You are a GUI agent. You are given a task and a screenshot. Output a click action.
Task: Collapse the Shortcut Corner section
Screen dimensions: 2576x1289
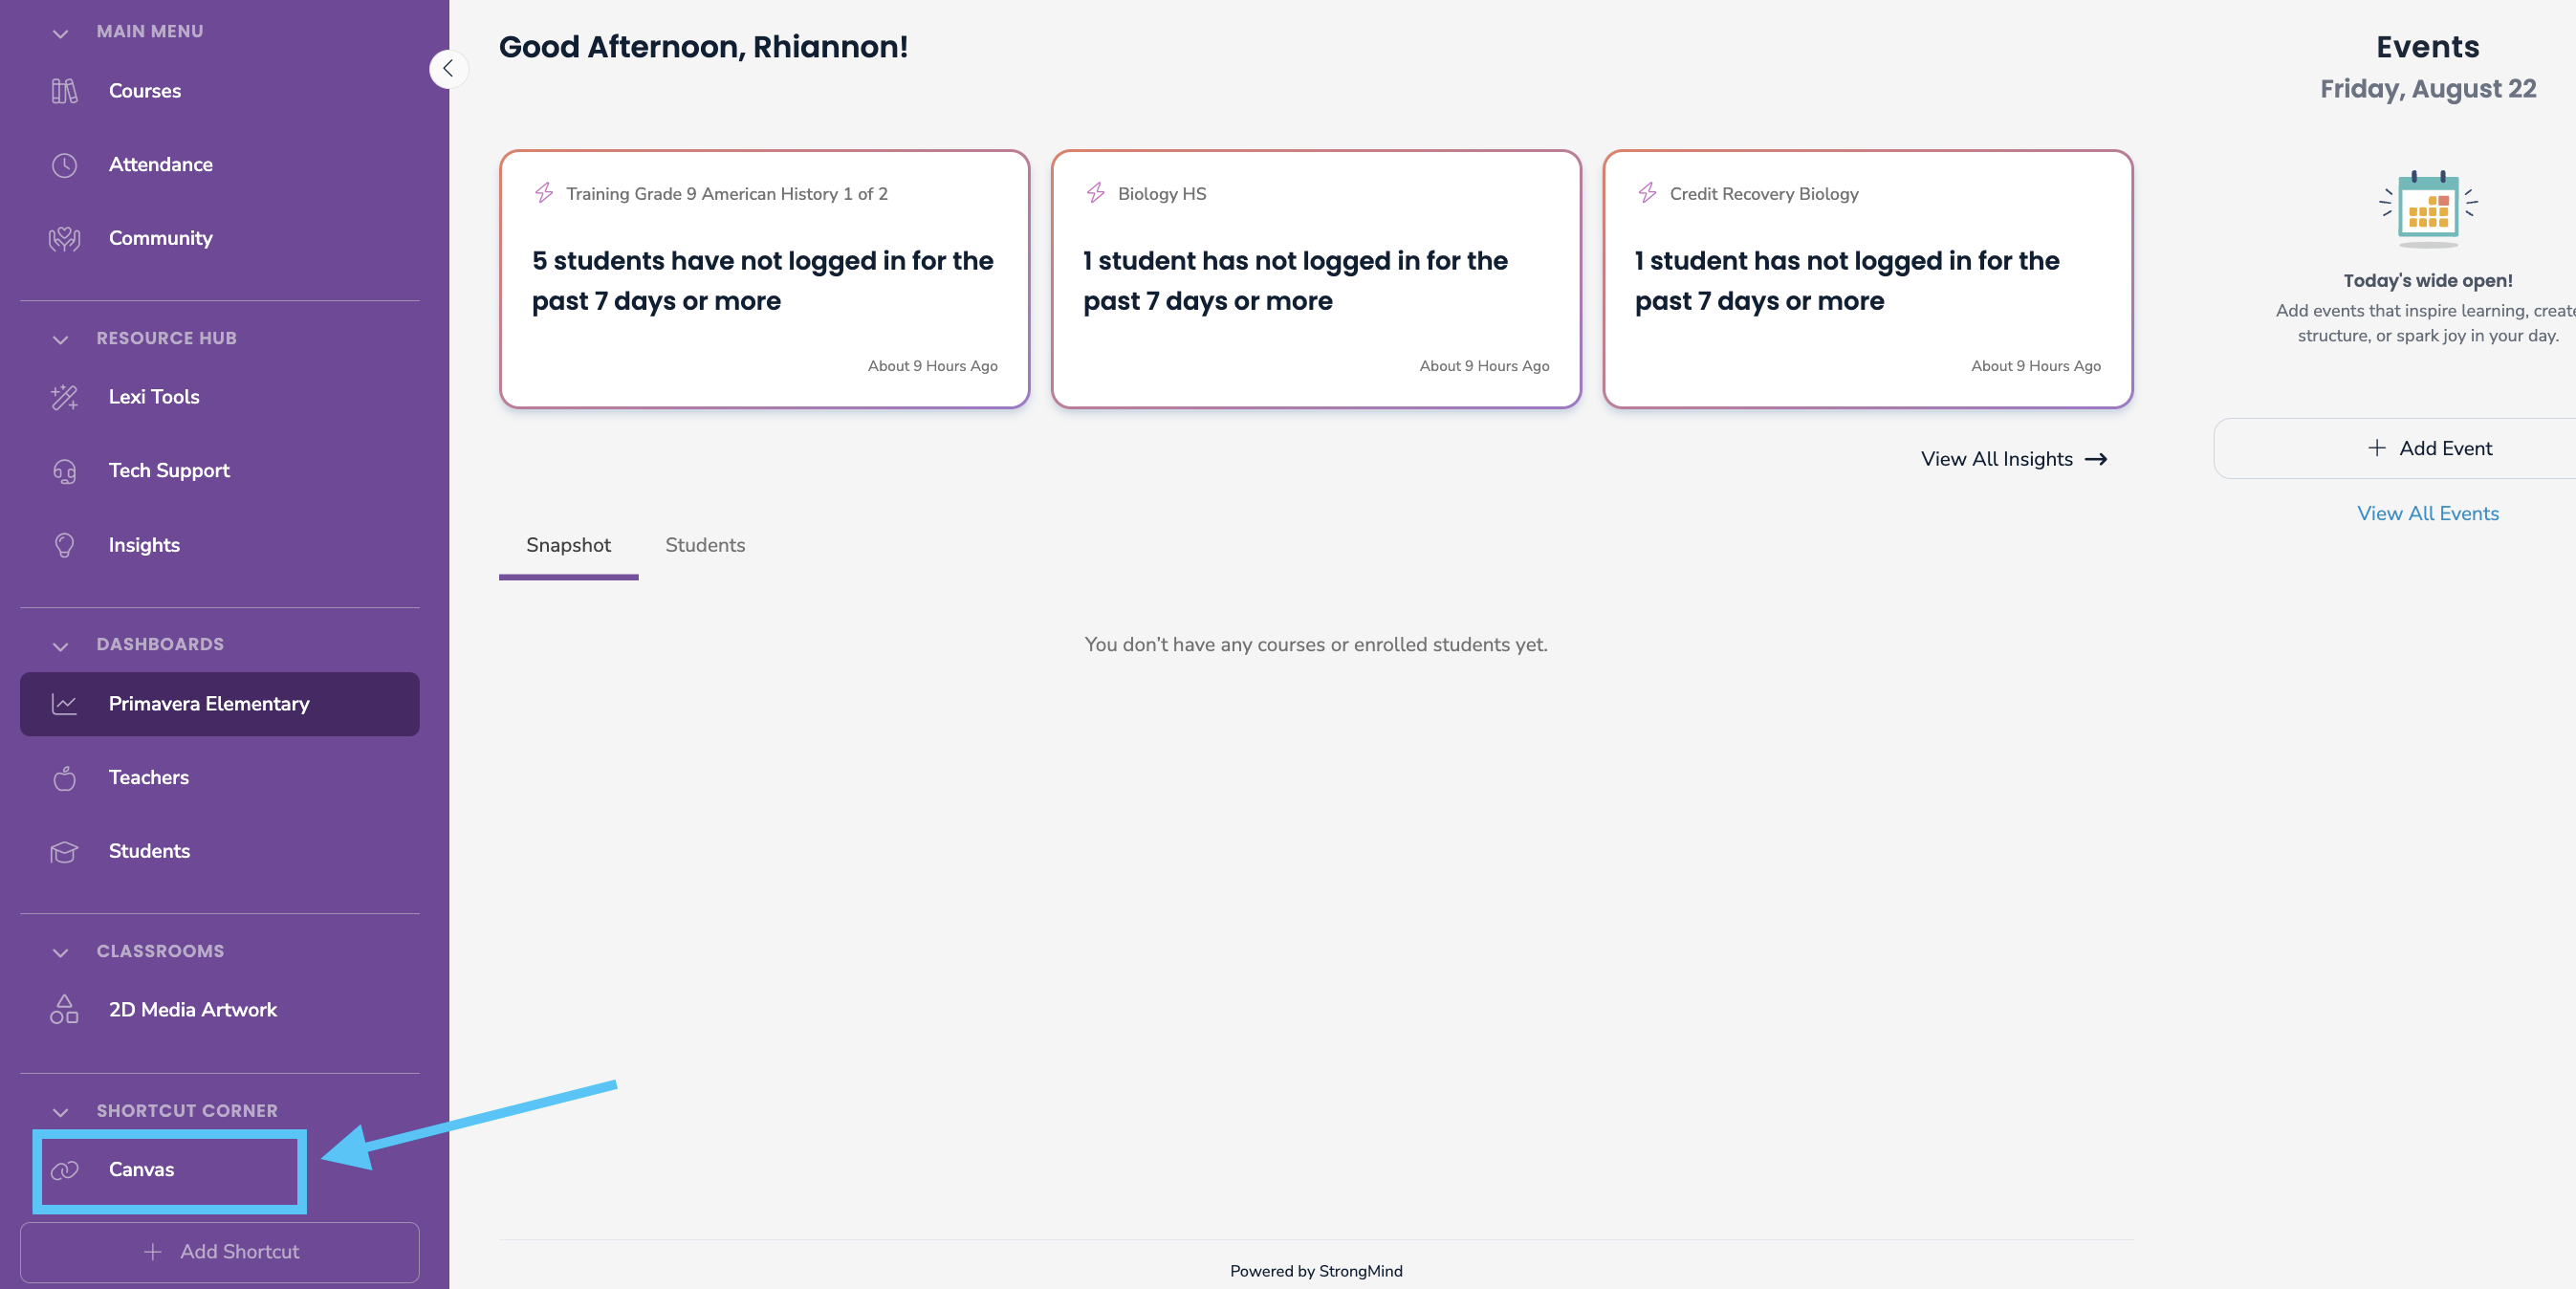pos(60,1112)
